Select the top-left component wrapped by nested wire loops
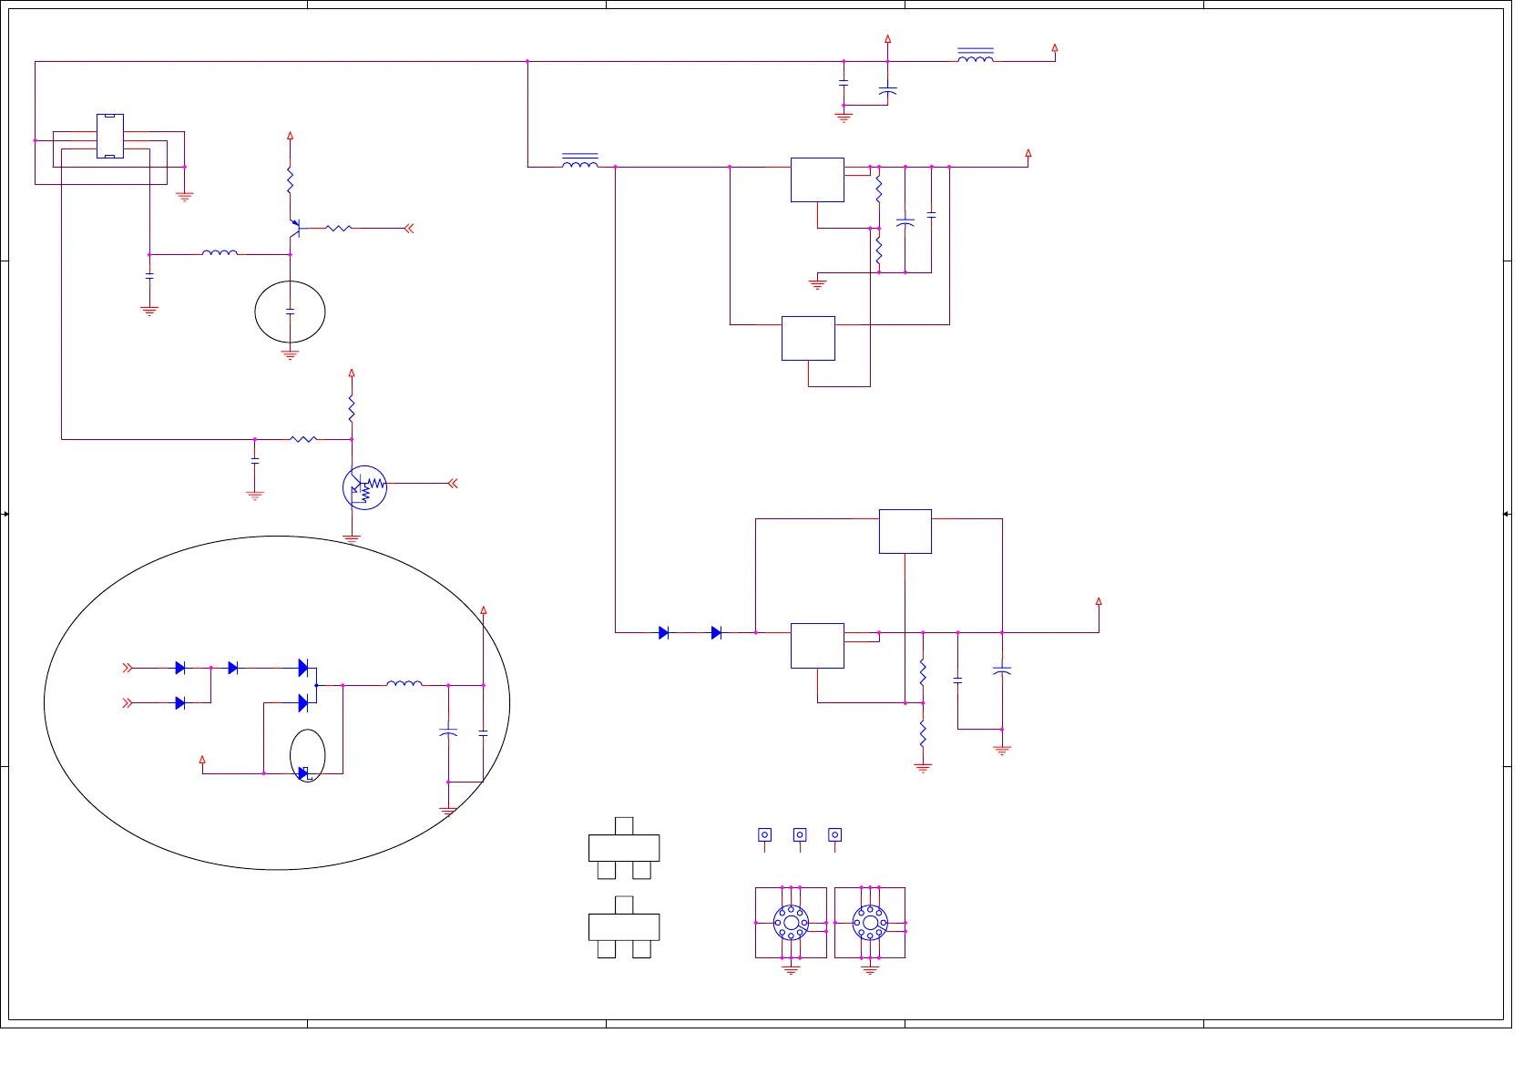Image resolution: width=1534 pixels, height=1084 pixels. pyautogui.click(x=110, y=136)
